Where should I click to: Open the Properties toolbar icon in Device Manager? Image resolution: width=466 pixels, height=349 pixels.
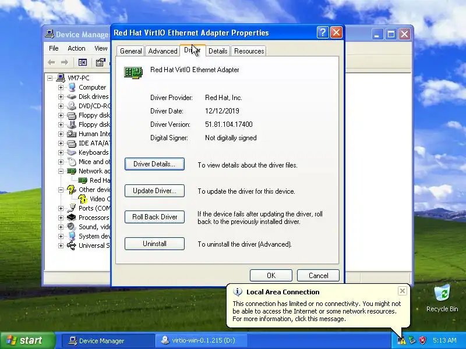[100, 62]
